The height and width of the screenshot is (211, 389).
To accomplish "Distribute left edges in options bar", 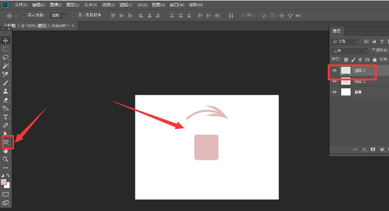I will coord(200,15).
